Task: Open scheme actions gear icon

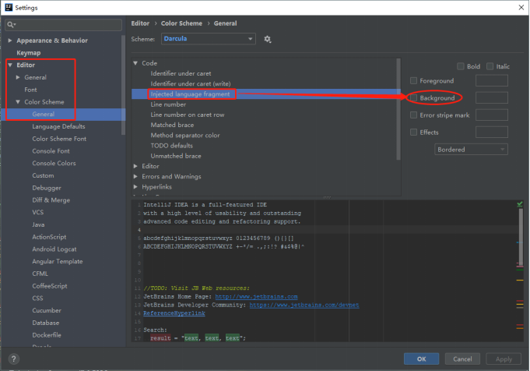Action: [268, 39]
